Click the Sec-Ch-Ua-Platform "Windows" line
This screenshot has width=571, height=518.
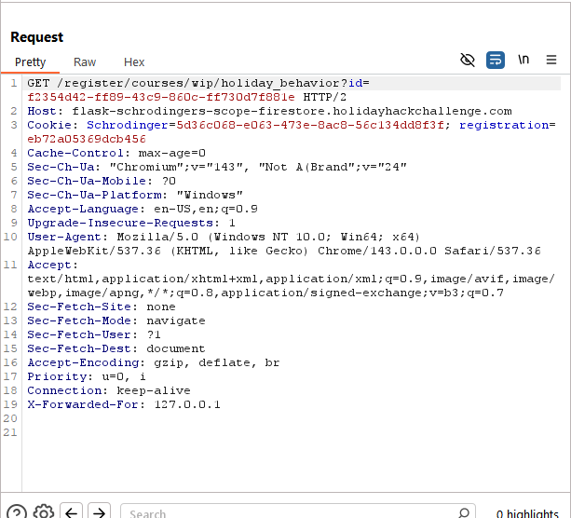tap(135, 195)
